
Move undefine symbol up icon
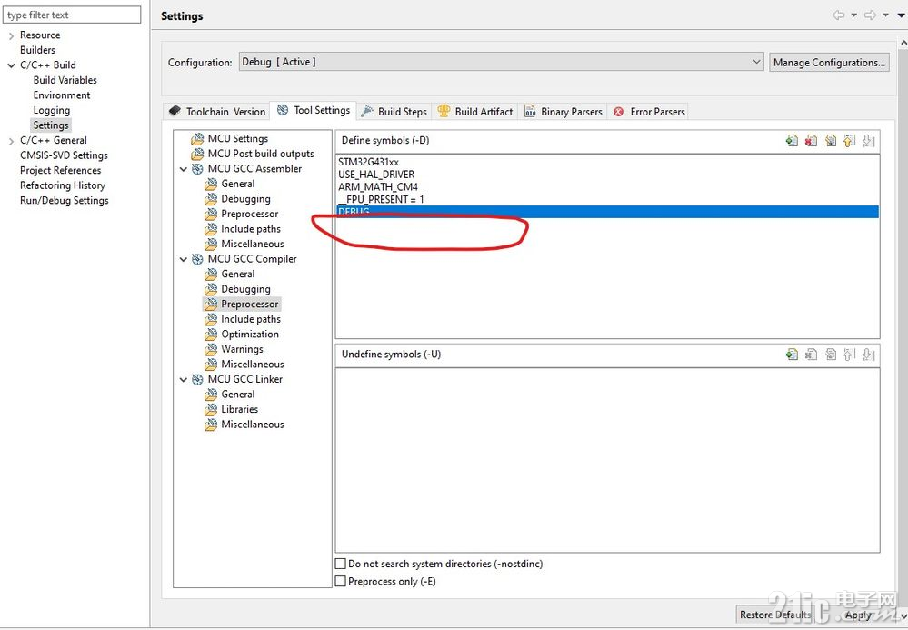[x=849, y=355]
